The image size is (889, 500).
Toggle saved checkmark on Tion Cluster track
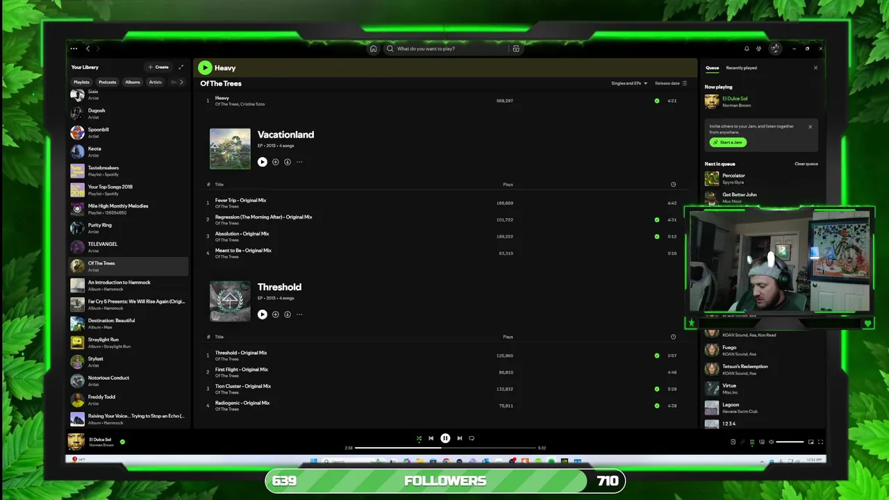(x=656, y=389)
